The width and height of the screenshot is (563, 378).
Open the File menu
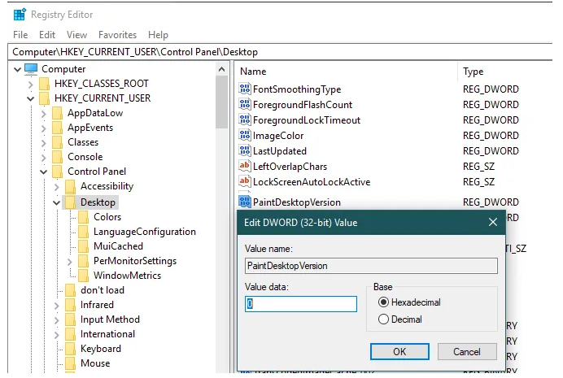20,35
